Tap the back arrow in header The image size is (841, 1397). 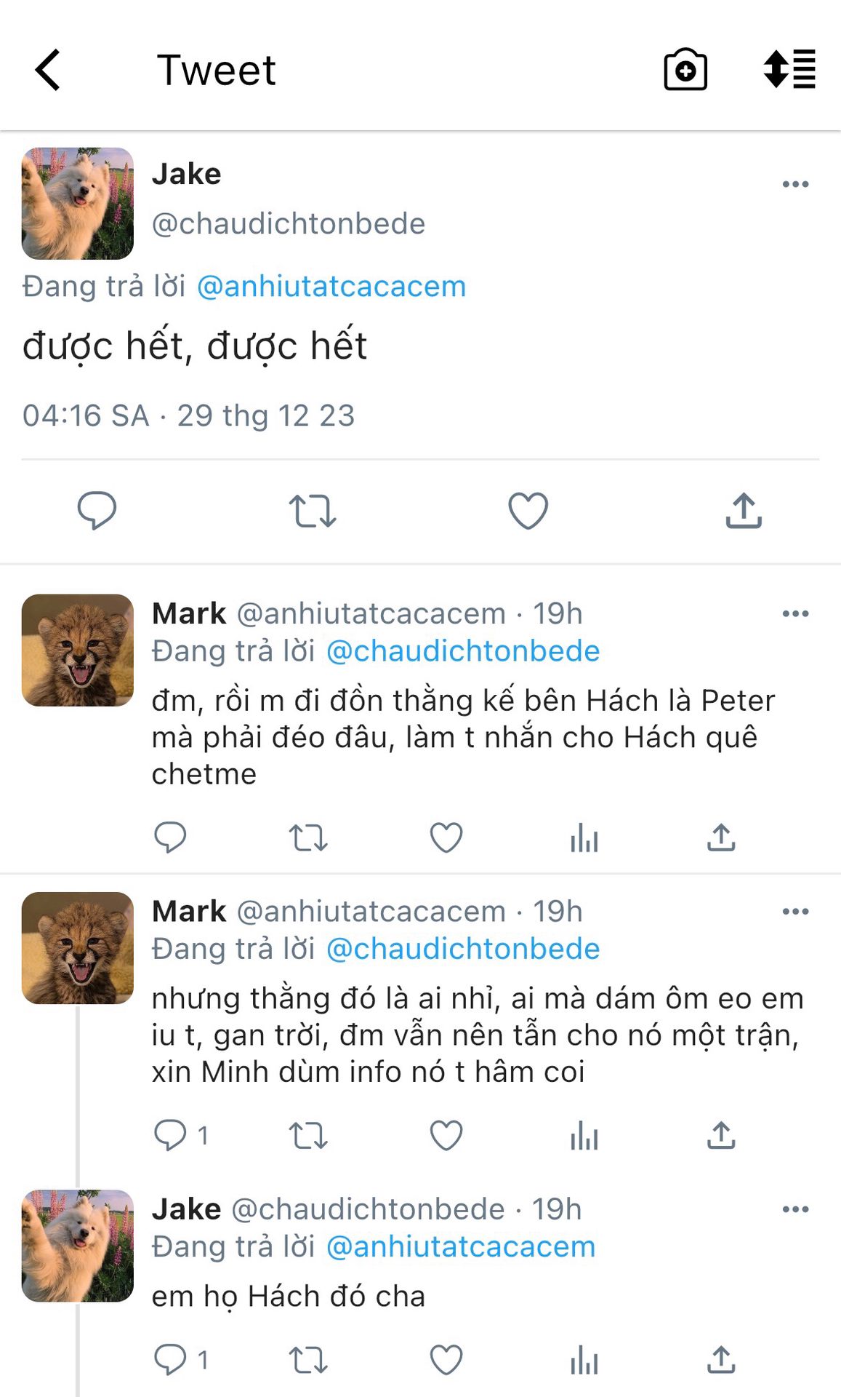(48, 70)
